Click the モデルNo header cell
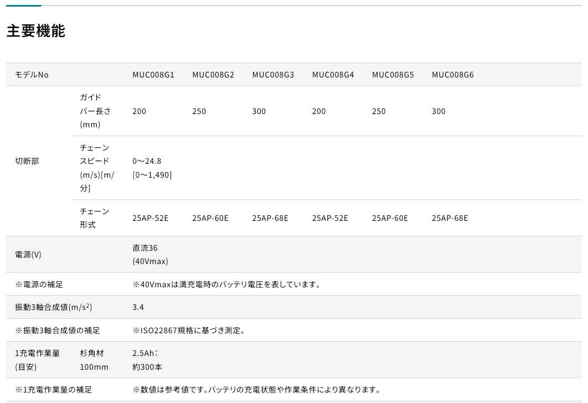Image resolution: width=588 pixels, height=403 pixels. pyautogui.click(x=32, y=75)
